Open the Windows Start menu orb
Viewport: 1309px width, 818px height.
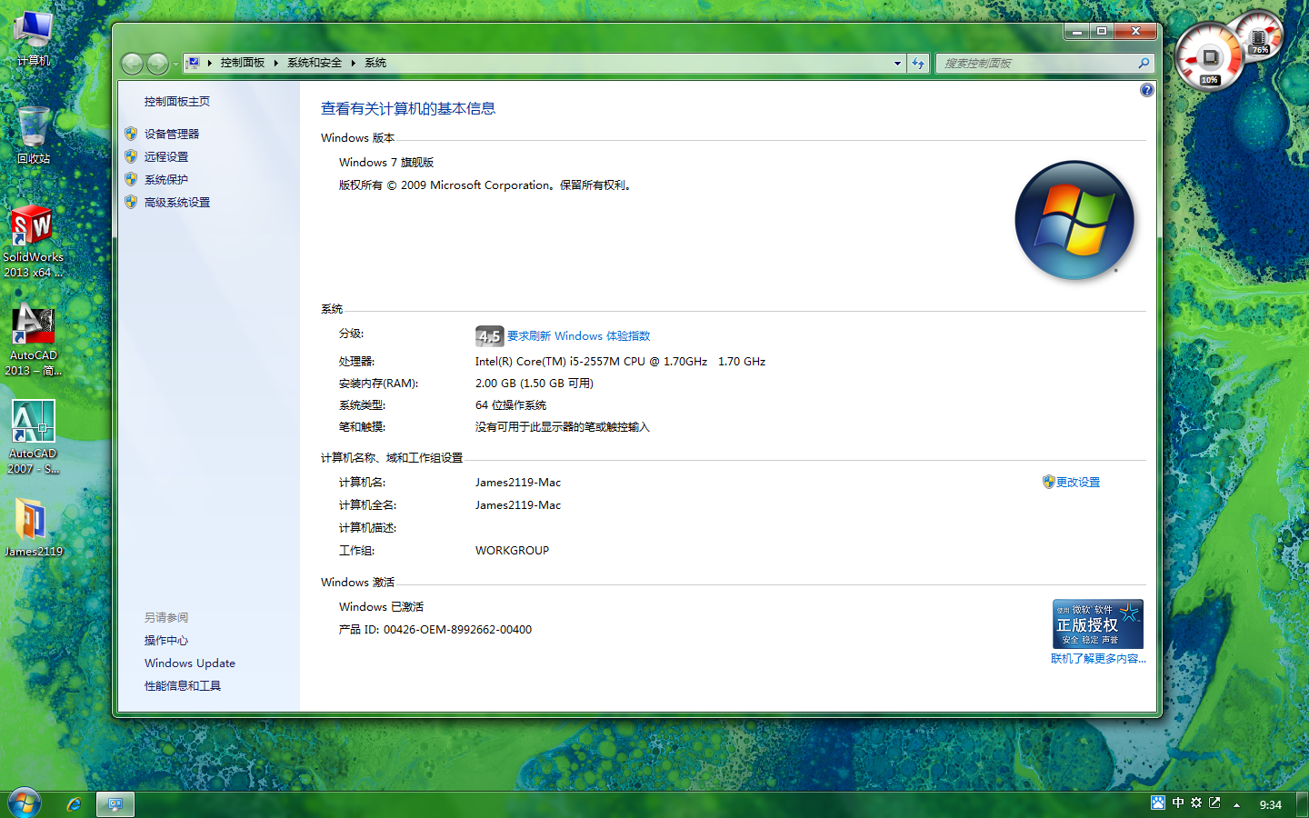pyautogui.click(x=25, y=803)
